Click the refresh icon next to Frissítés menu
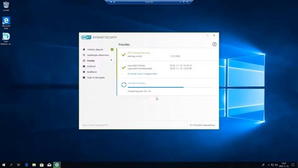 click(x=84, y=61)
